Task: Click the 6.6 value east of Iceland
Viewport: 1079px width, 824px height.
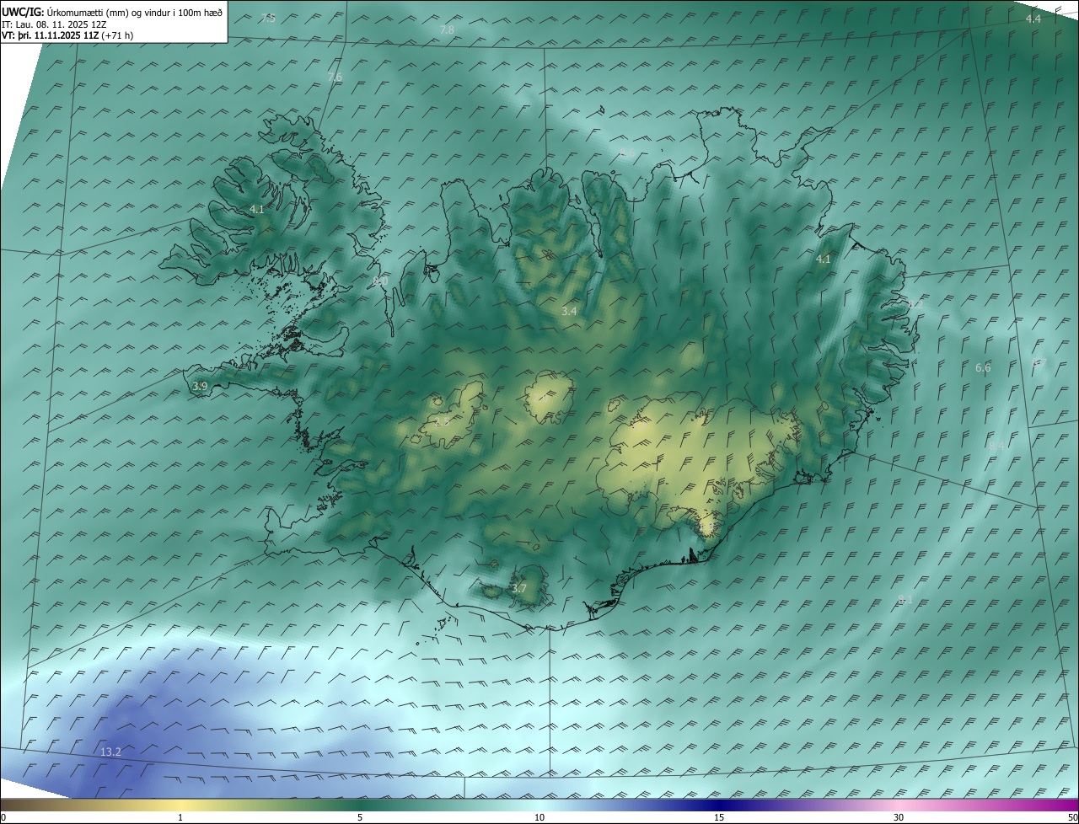Action: pyautogui.click(x=983, y=367)
